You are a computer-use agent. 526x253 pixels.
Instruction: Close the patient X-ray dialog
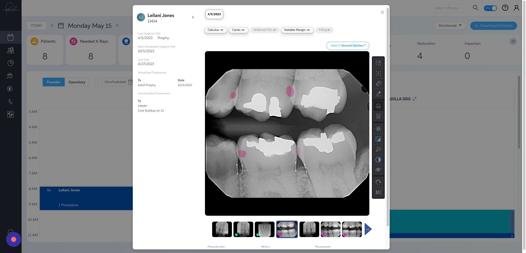[x=382, y=12]
